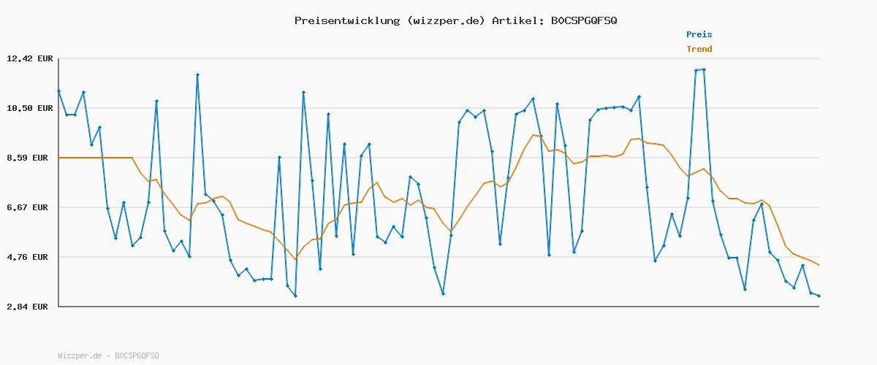Click the start of orange trend line
This screenshot has width=877, height=365.
(58, 158)
